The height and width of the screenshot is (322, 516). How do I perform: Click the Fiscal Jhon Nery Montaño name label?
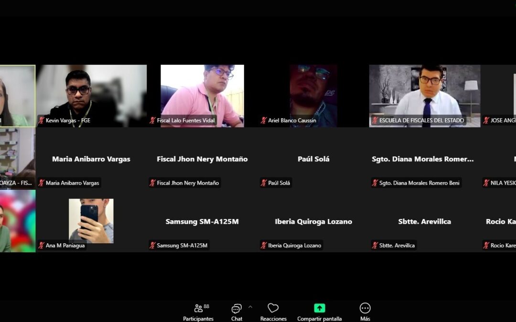pyautogui.click(x=188, y=183)
